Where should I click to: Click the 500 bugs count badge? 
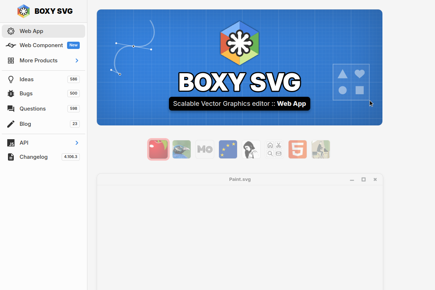tap(74, 94)
